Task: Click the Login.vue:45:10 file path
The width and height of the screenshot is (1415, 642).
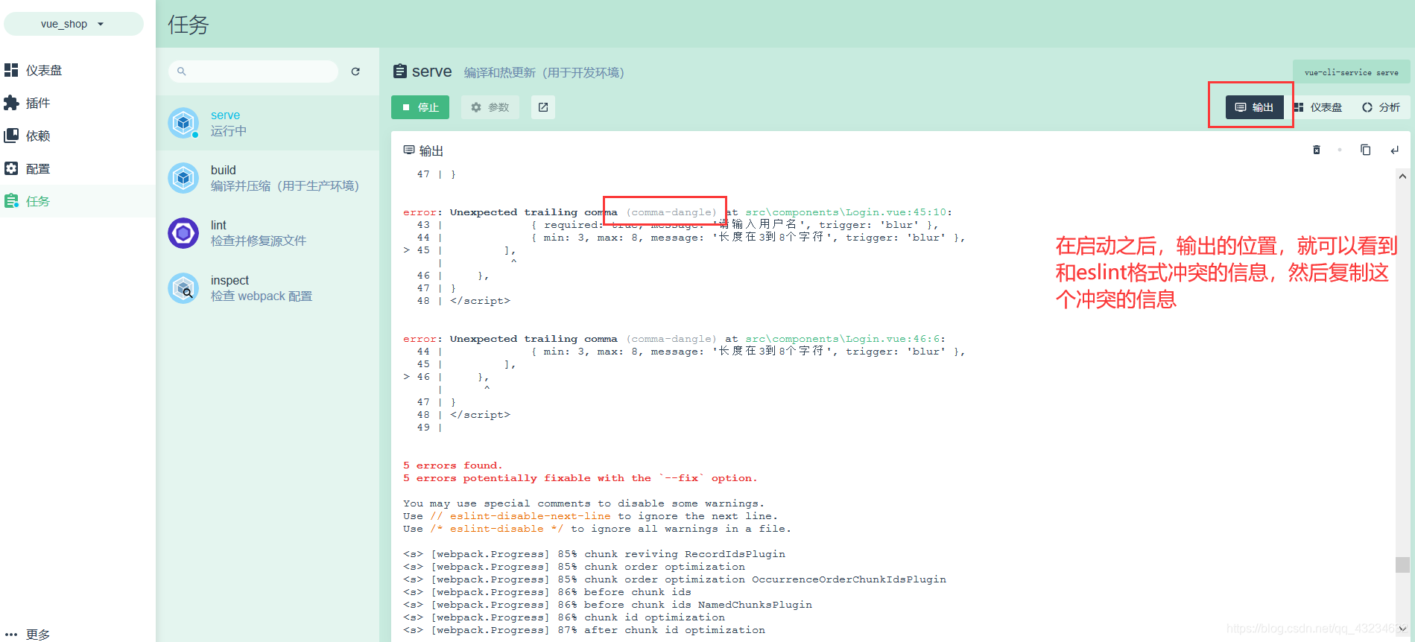Action: 847,212
